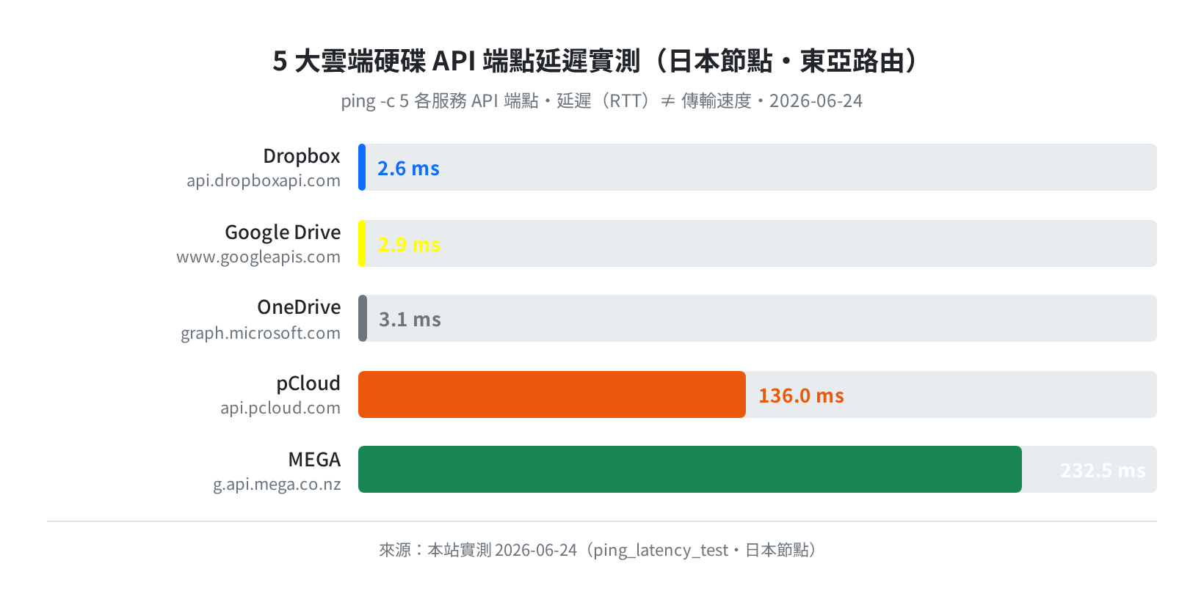Select the green MEGA latency bar
This screenshot has width=1204, height=591.
click(x=690, y=469)
